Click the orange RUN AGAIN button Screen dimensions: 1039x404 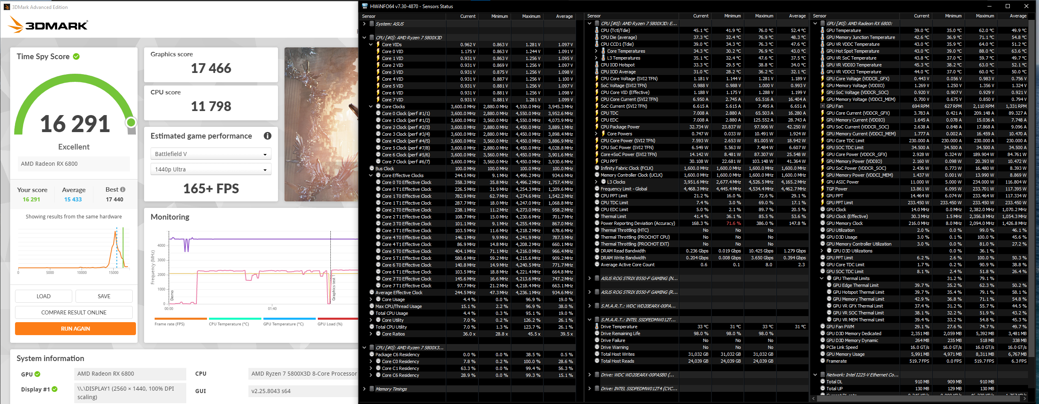[x=75, y=329]
